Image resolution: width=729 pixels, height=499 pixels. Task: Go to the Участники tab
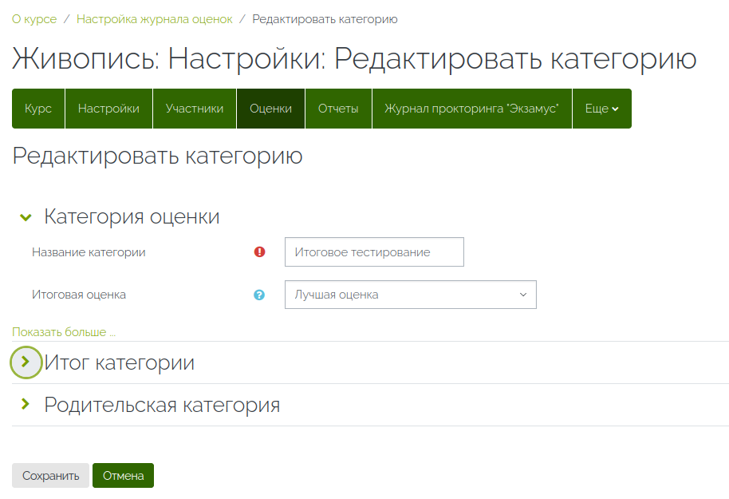[x=195, y=109]
